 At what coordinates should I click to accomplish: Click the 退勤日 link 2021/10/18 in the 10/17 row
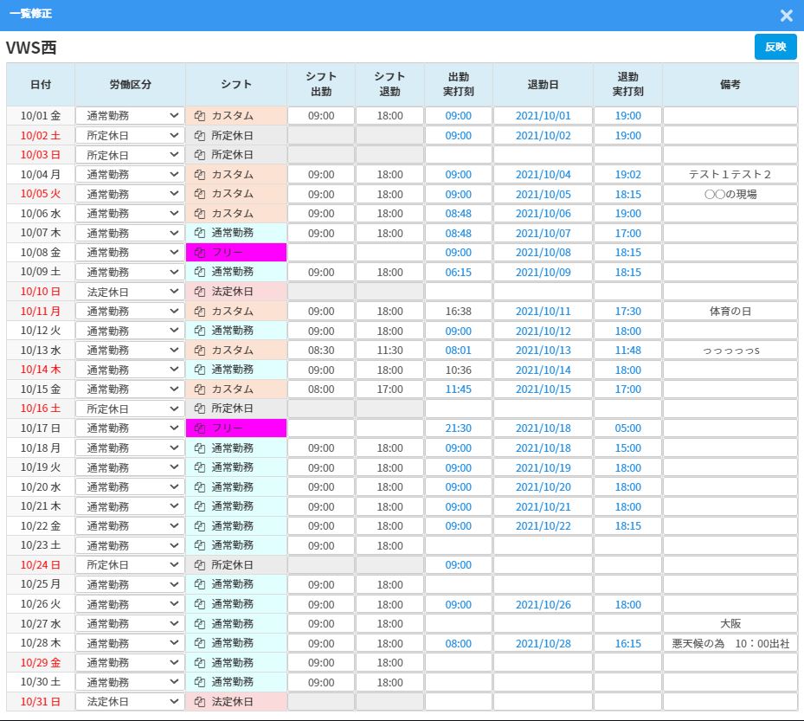pyautogui.click(x=543, y=428)
